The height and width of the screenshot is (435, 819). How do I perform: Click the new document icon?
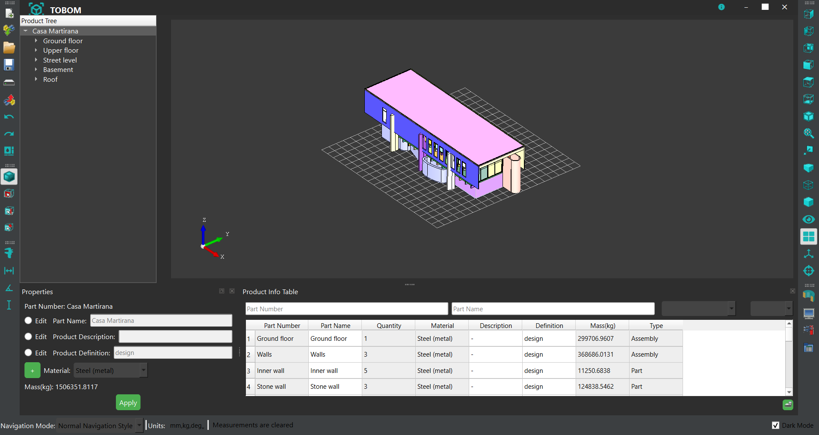tap(9, 13)
